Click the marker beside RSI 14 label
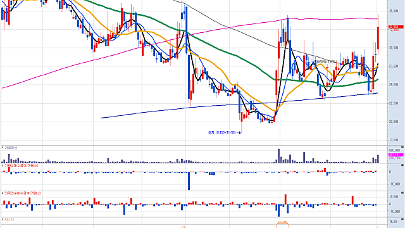The width and height of the screenshot is (405, 228). [x=3, y=220]
